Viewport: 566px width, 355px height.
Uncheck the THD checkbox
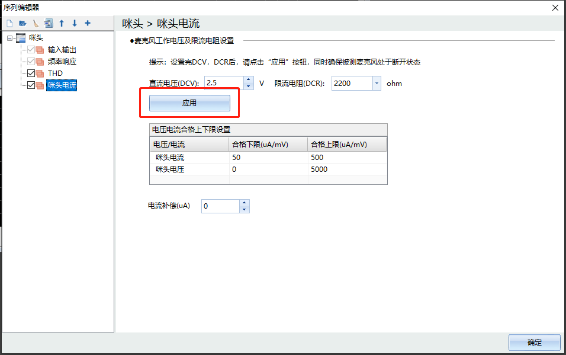[x=31, y=73]
